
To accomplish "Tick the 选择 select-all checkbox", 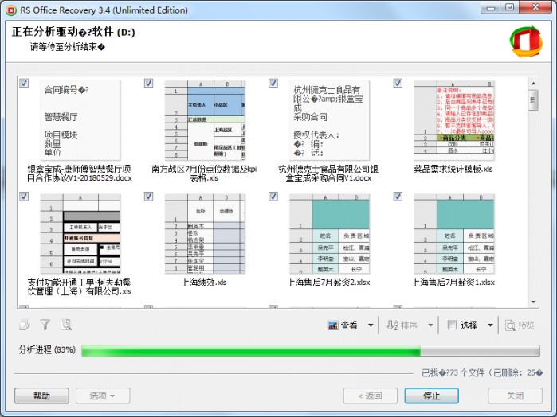I will [452, 325].
